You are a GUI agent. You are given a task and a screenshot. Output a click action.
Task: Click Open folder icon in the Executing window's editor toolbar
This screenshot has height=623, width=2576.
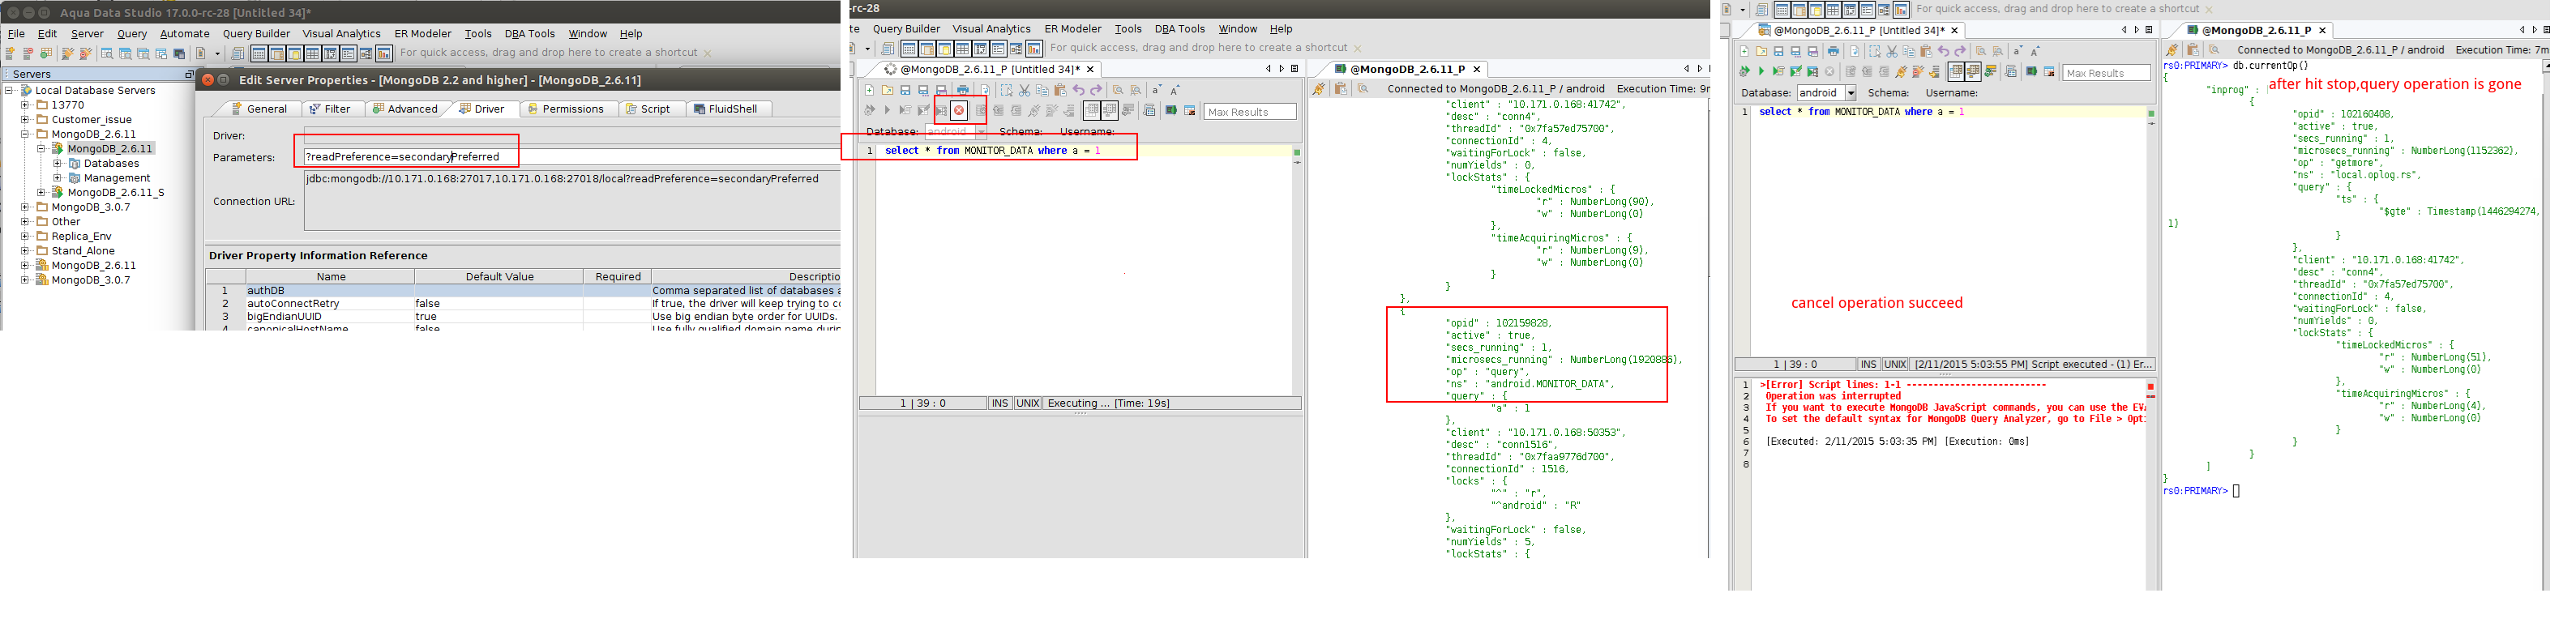pos(888,91)
